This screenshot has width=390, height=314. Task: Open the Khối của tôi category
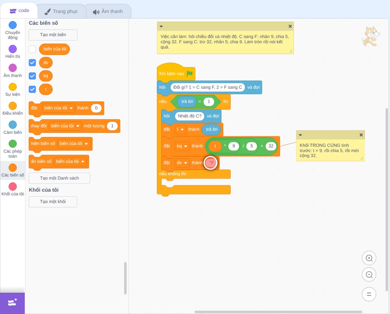pyautogui.click(x=13, y=189)
